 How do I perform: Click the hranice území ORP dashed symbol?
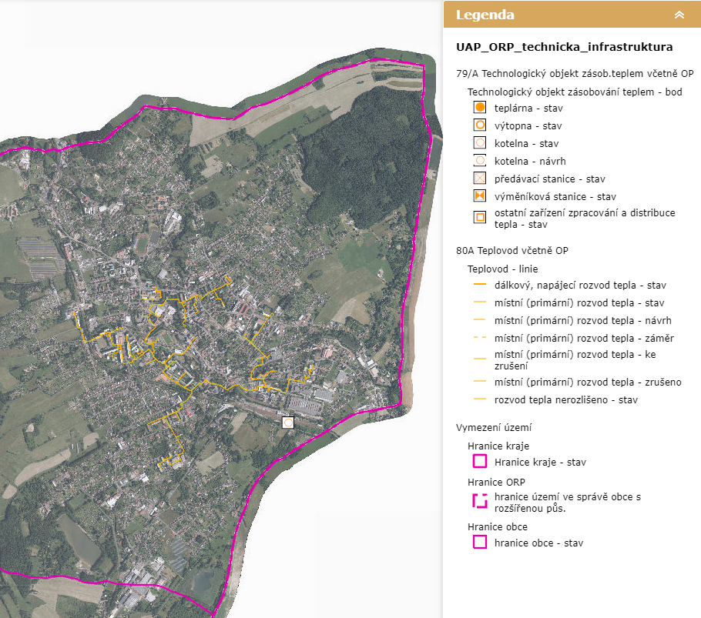[480, 501]
